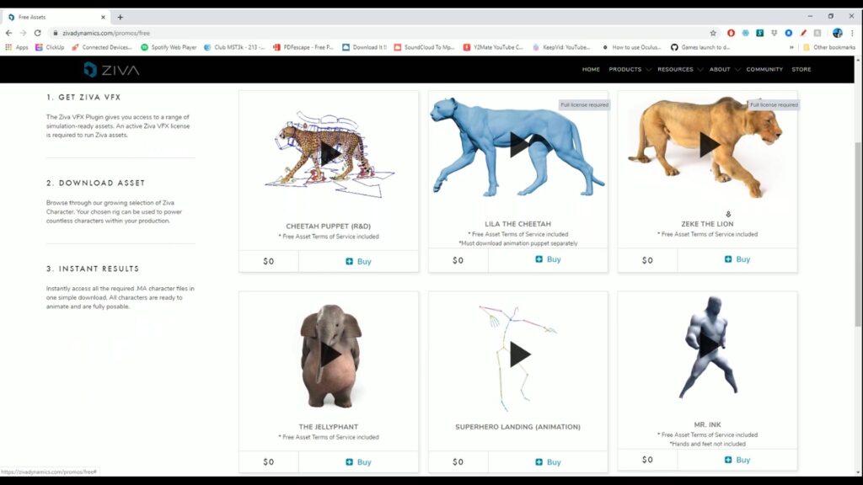Click Full license required badge on Lila
Viewport: 863px width, 485px height.
coord(585,104)
